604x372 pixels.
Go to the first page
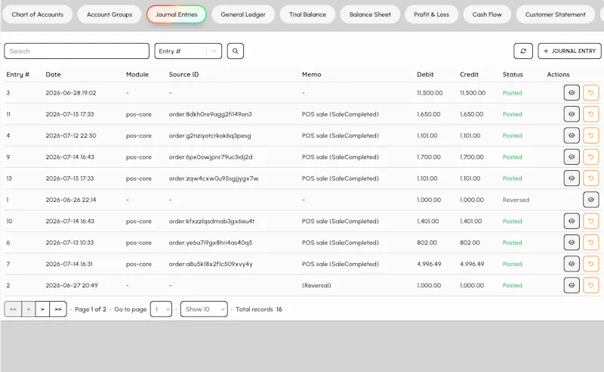13,309
